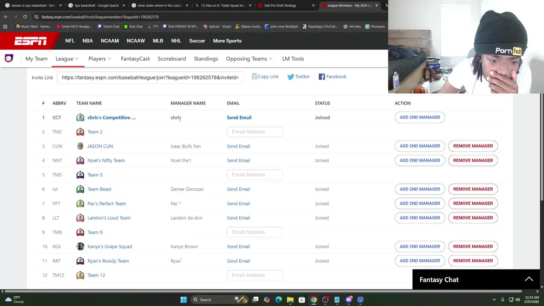Screen dimensions: 544x306
Task: Open LM Tools tab
Action: tap(293, 59)
